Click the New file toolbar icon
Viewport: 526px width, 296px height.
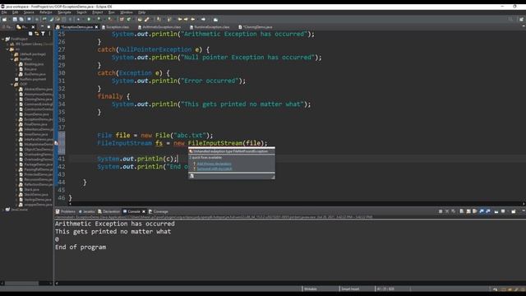pos(5,20)
